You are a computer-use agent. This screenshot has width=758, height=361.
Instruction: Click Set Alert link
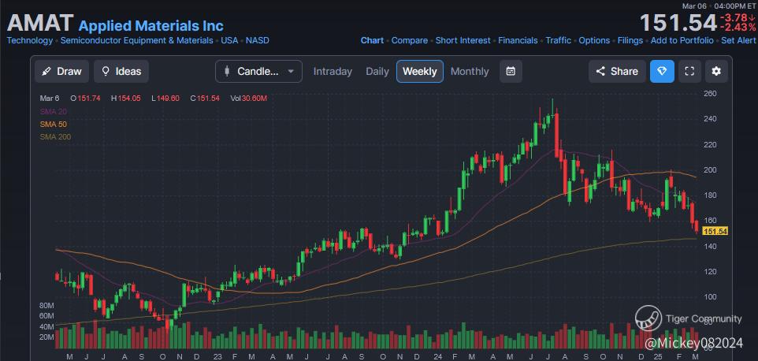(x=738, y=40)
